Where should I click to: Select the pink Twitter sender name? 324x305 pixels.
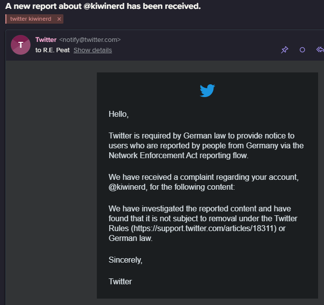(x=46, y=39)
